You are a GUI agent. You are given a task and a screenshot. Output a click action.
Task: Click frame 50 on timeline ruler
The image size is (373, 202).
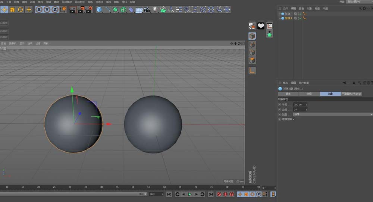tap(133, 187)
